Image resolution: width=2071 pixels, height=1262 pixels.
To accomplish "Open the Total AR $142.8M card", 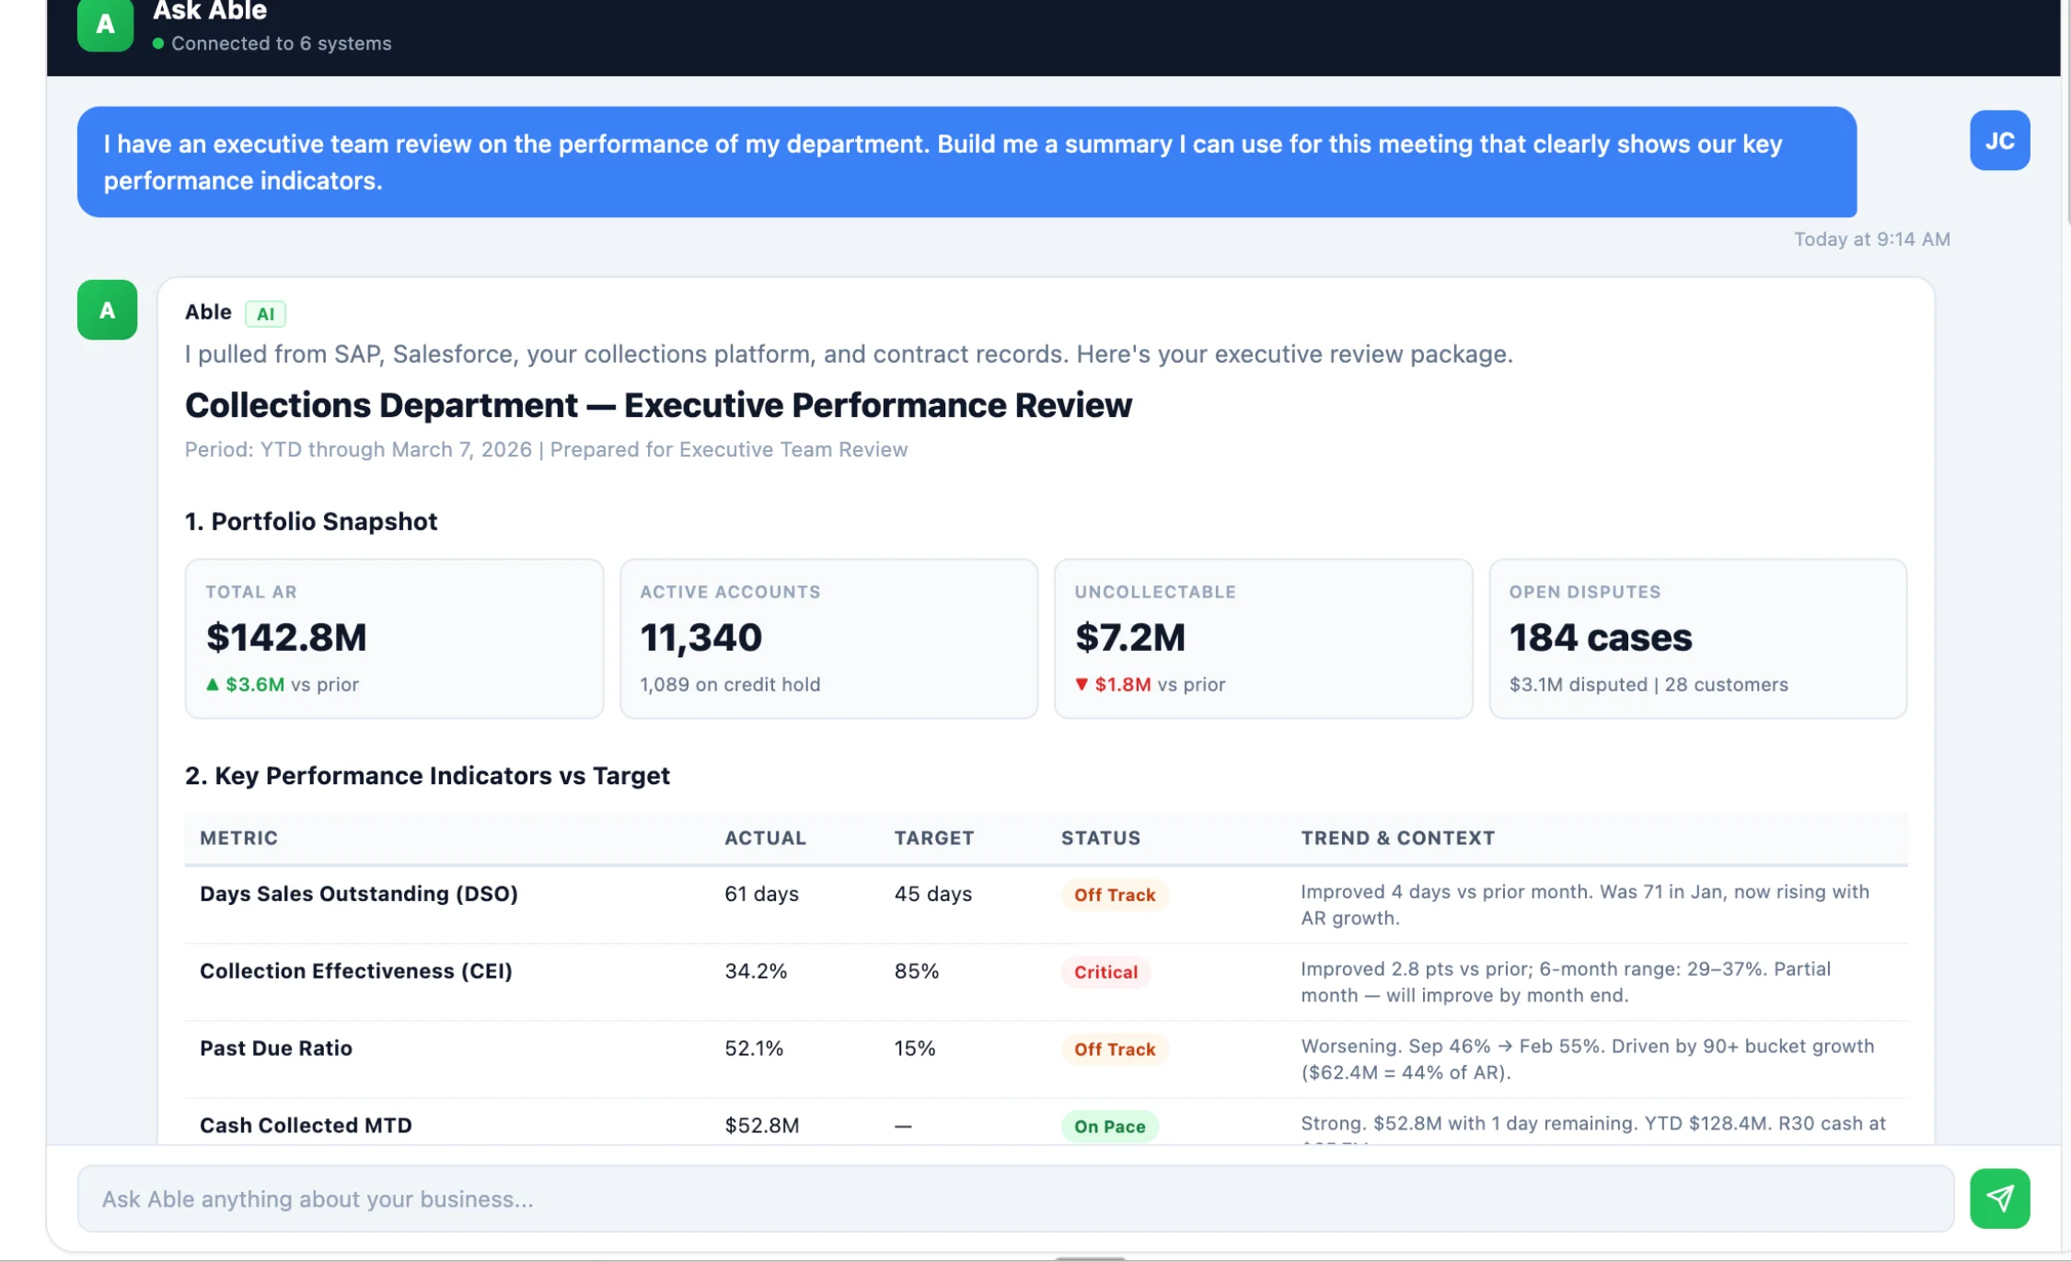I will (x=394, y=638).
